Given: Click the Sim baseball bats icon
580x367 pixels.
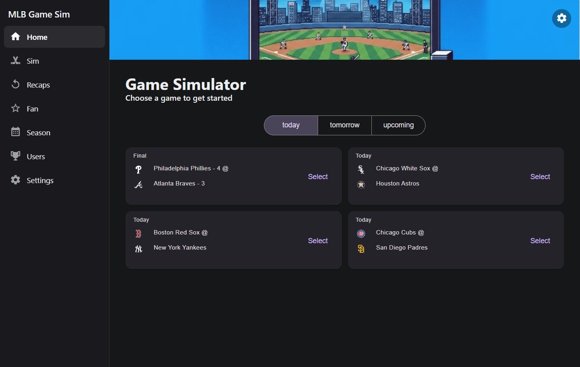Looking at the screenshot, I should pos(16,61).
